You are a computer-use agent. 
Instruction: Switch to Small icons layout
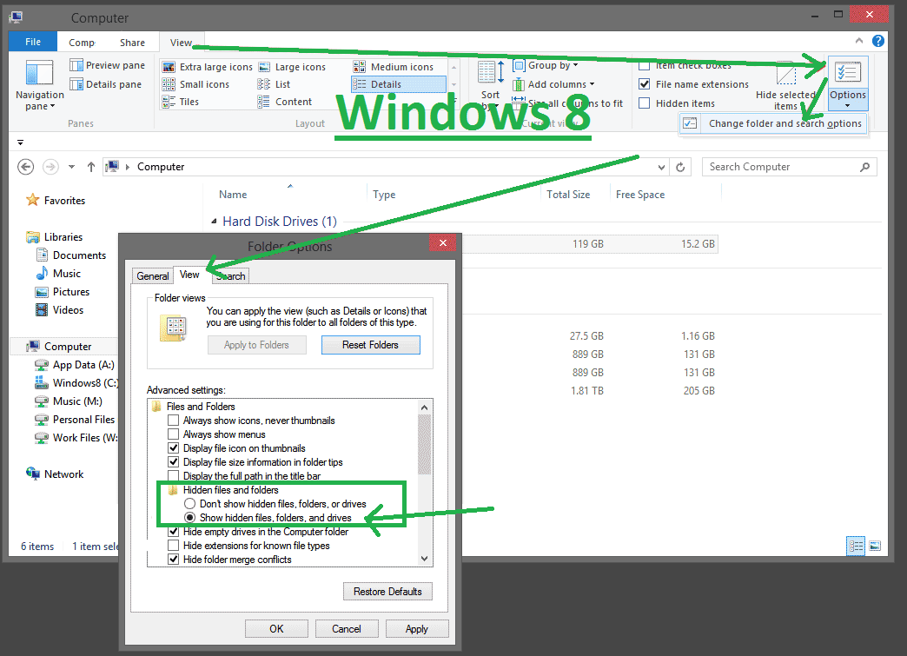(195, 84)
